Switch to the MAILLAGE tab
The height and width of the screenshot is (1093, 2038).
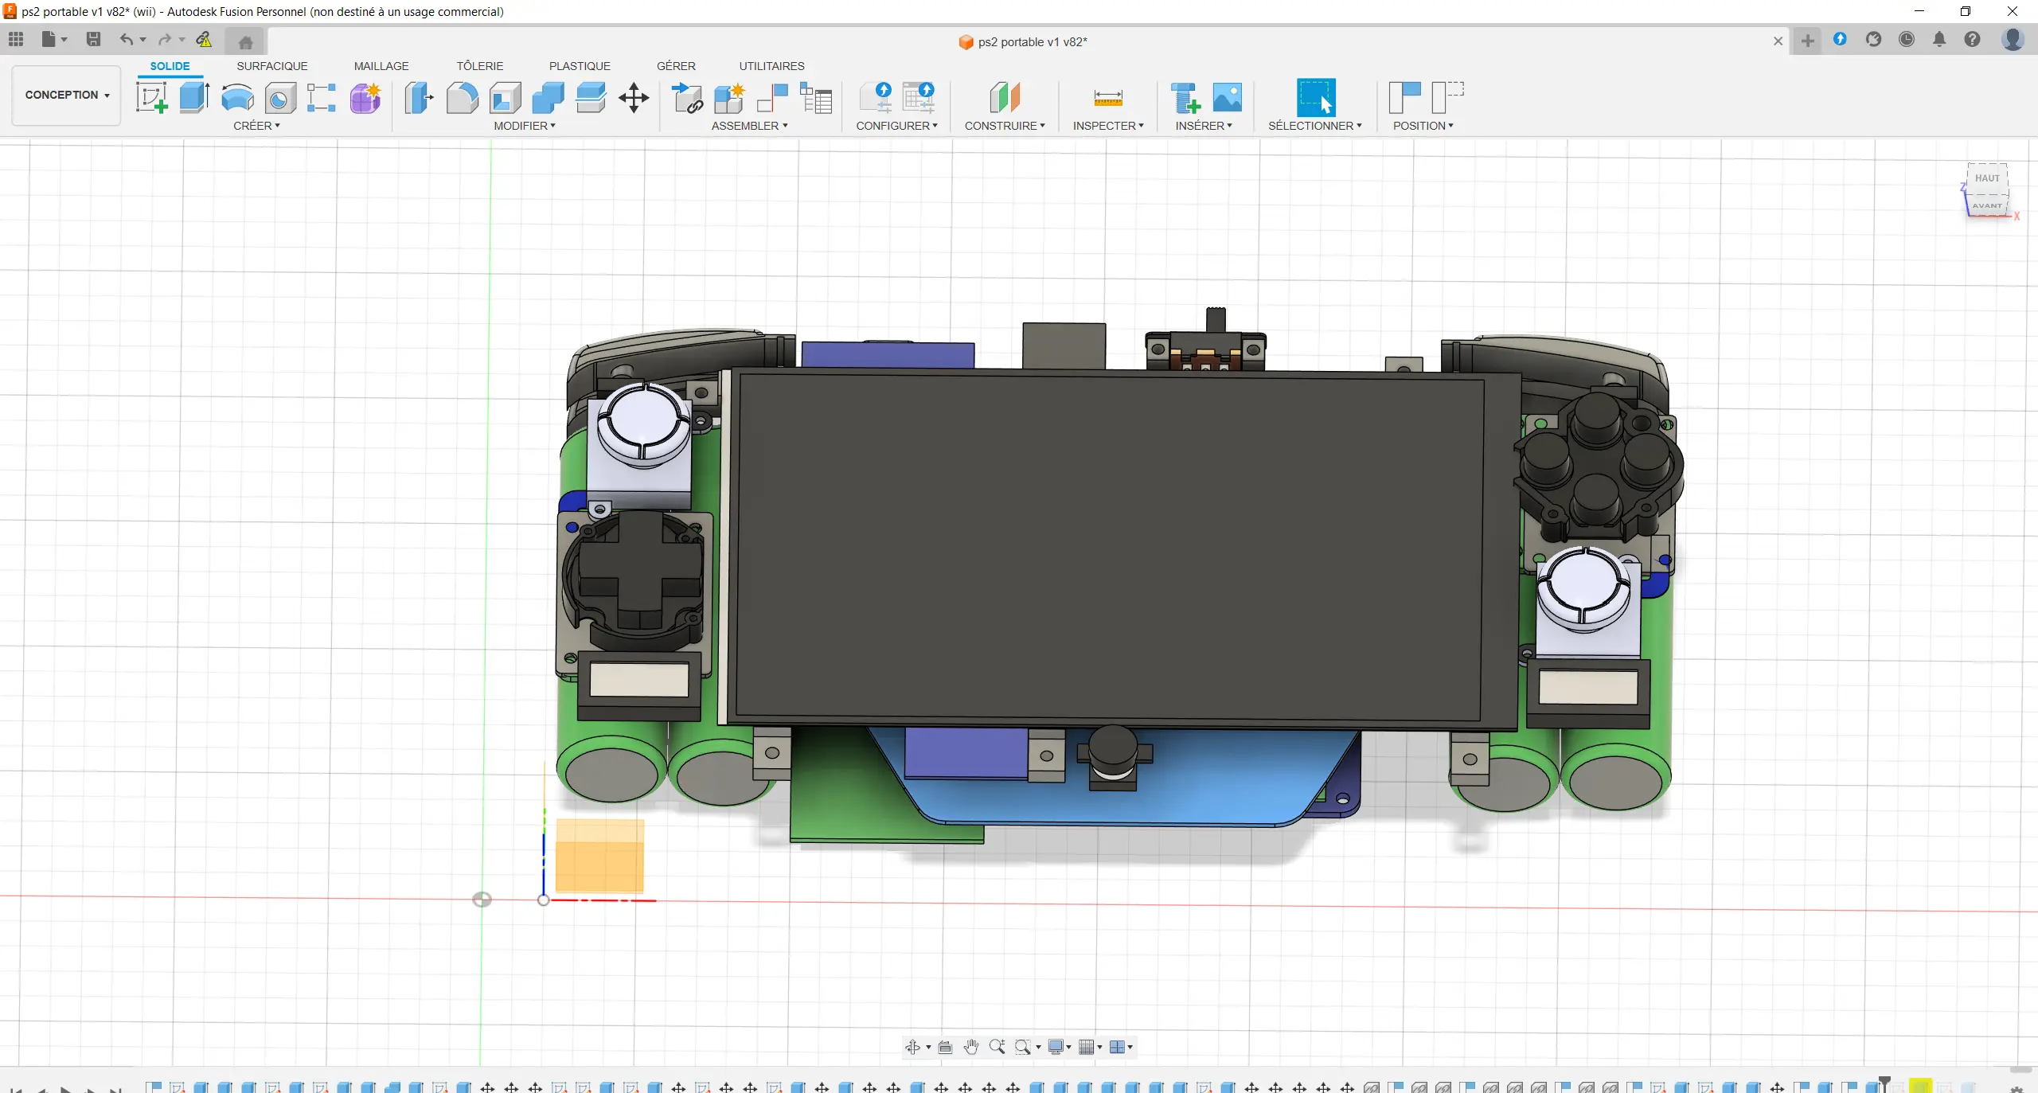point(381,66)
